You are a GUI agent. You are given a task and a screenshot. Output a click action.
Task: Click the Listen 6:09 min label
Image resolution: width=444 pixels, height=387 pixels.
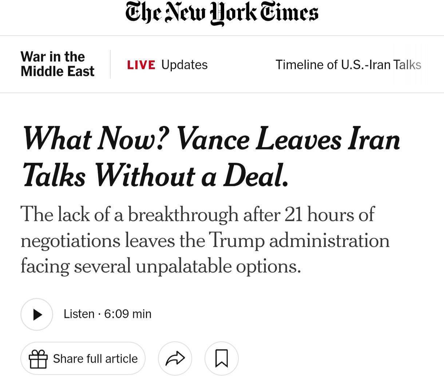pyautogui.click(x=107, y=314)
